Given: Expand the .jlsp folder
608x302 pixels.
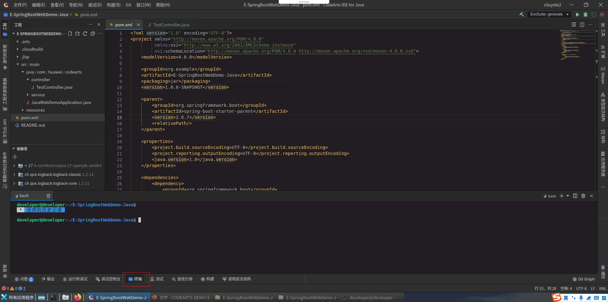Looking at the screenshot, I should tap(18, 57).
